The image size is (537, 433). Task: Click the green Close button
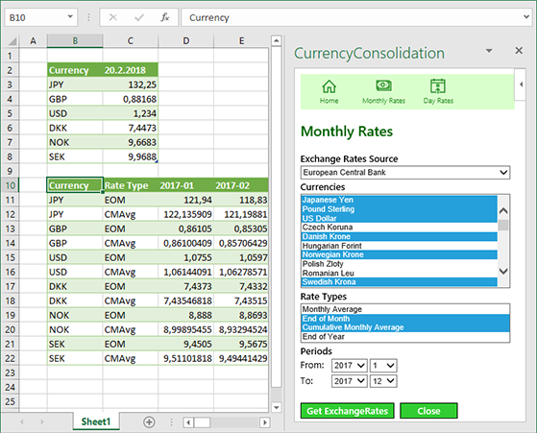coord(428,411)
